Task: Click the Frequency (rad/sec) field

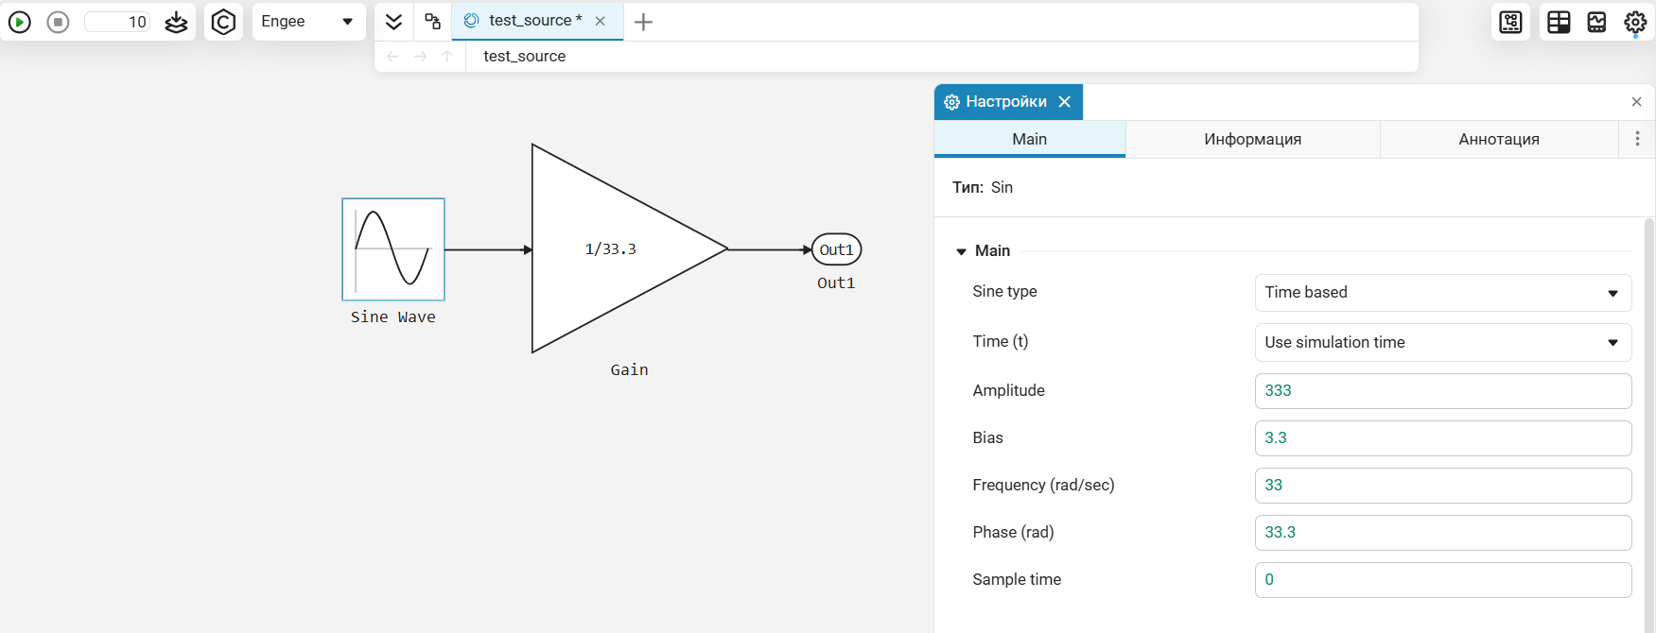Action: (x=1442, y=486)
